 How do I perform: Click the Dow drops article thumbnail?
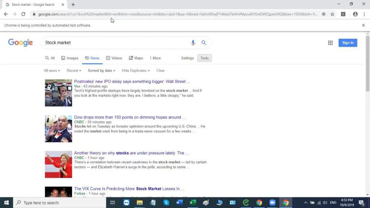(x=59, y=129)
